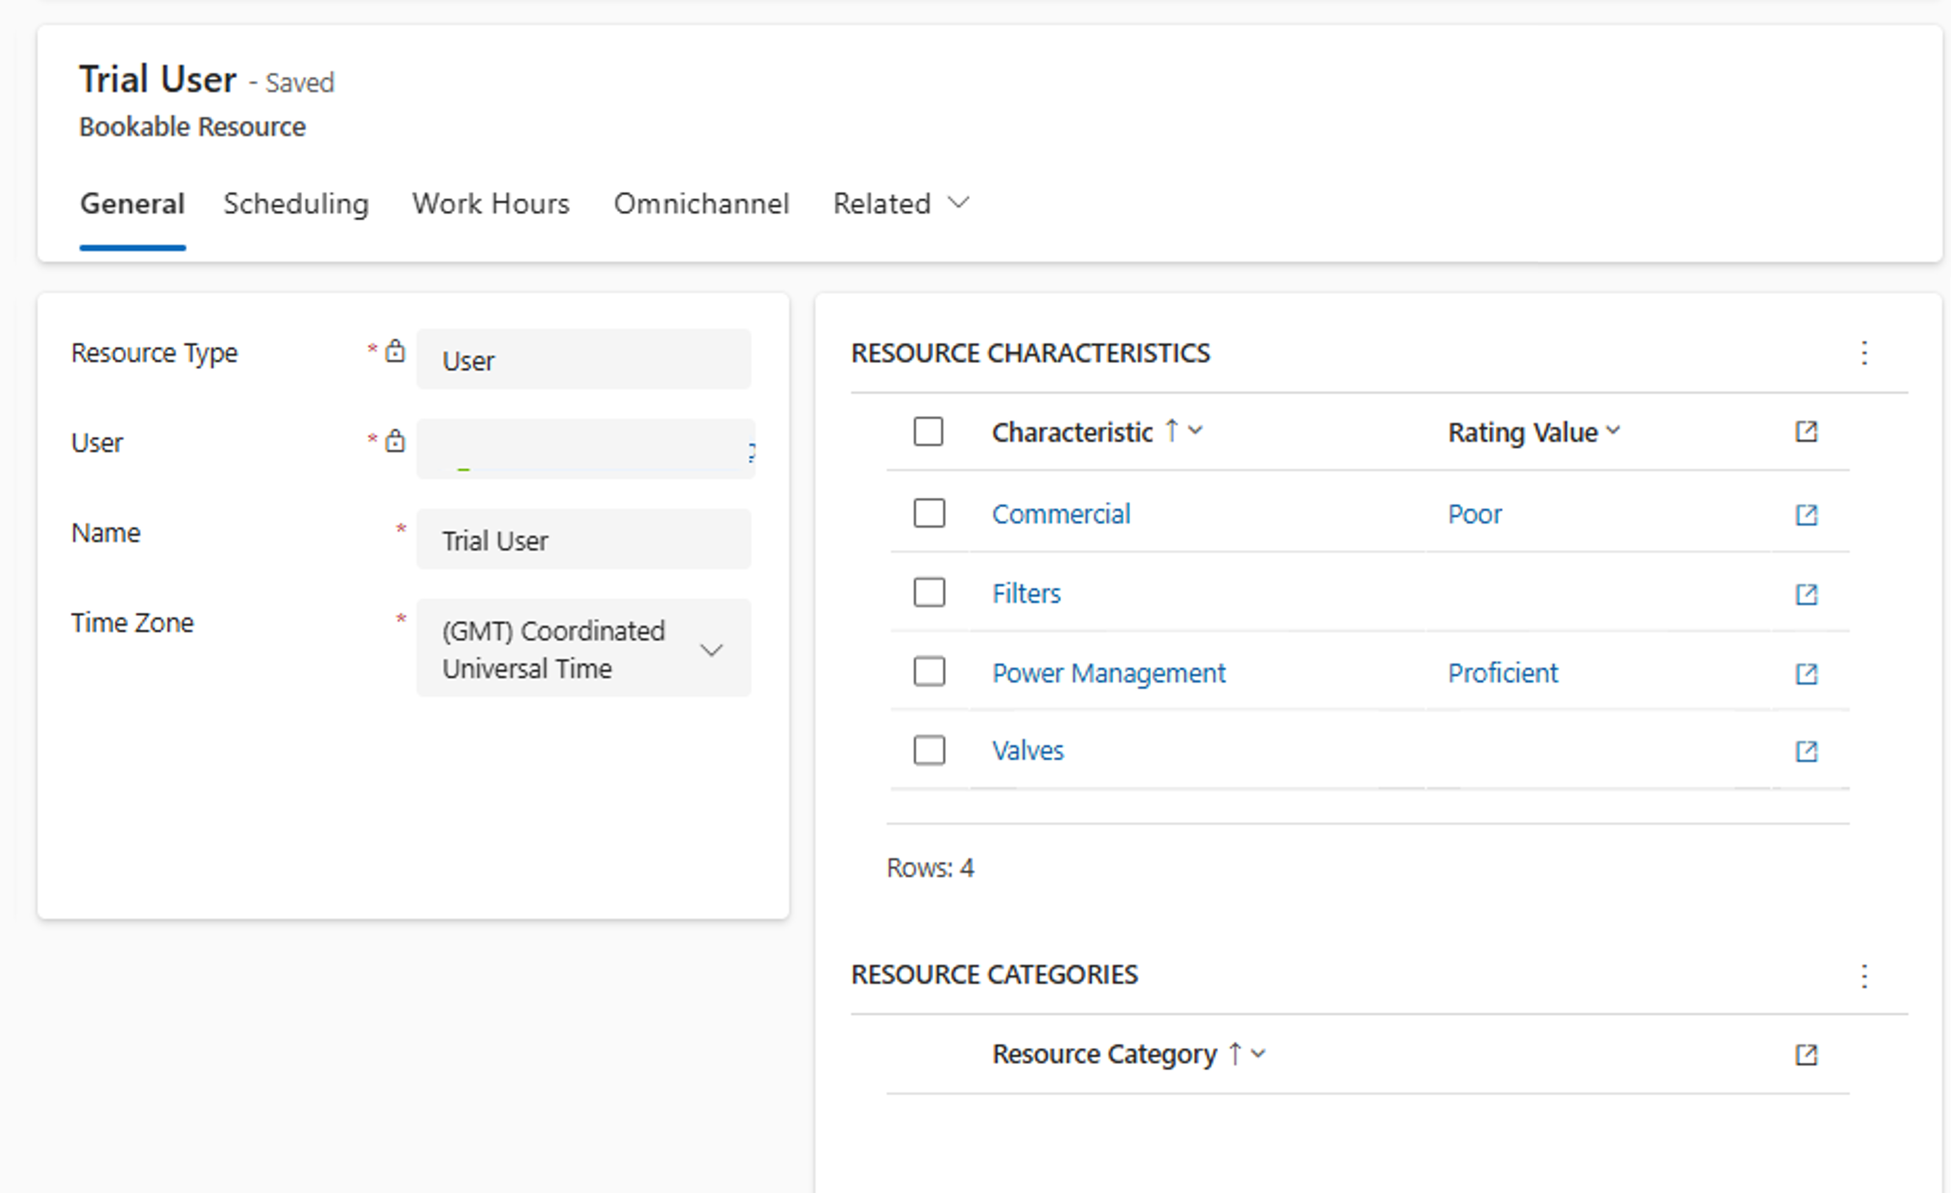The width and height of the screenshot is (1951, 1193).
Task: Open the Commercial row's pop-out icon
Action: (x=1806, y=515)
